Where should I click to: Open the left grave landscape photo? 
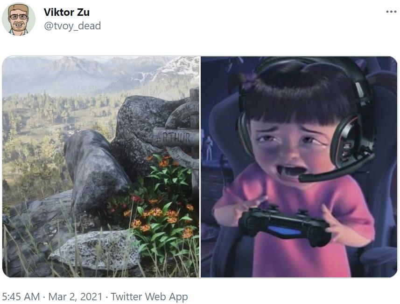(x=101, y=167)
